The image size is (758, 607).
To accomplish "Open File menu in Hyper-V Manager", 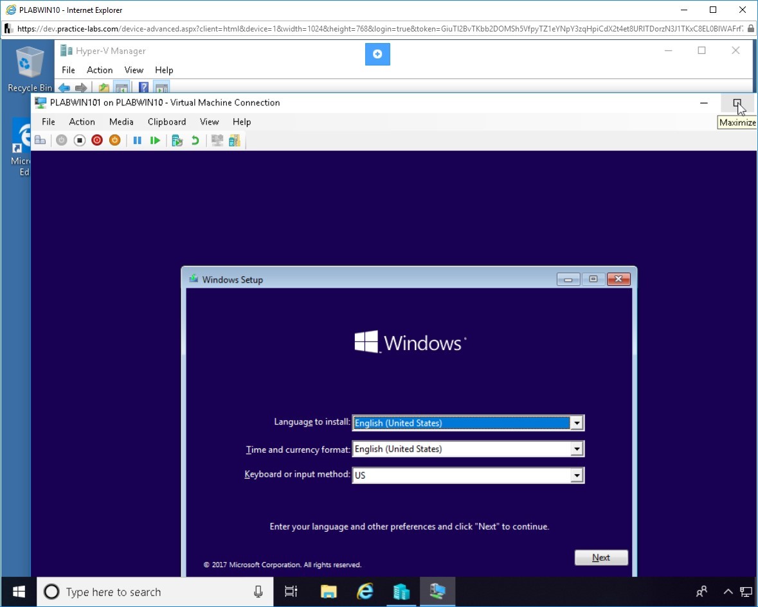I will [68, 70].
